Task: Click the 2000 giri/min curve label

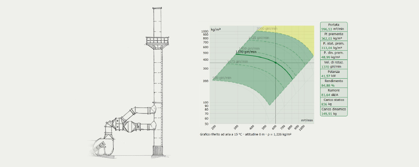Action: 267,28
